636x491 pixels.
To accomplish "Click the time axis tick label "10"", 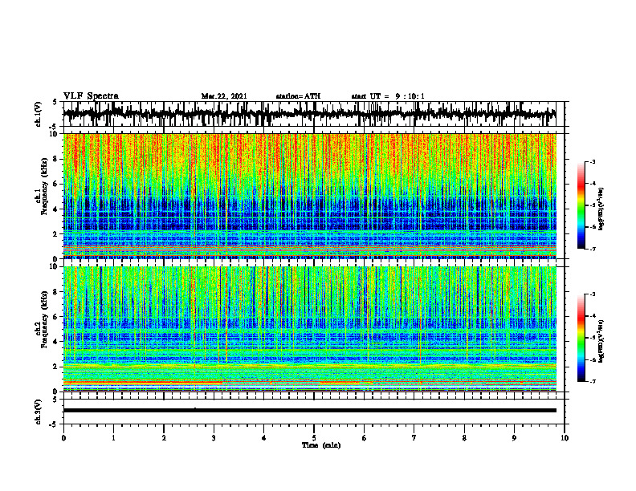I will point(565,438).
